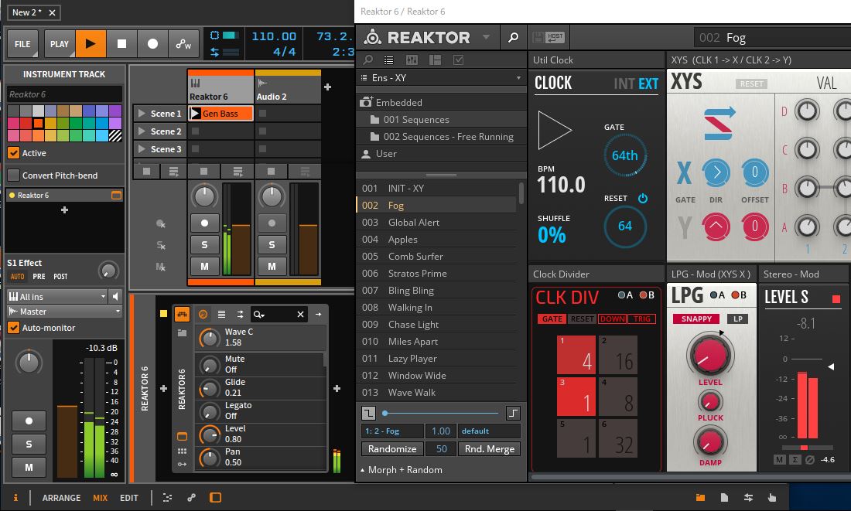Click the morph slider handle

click(384, 414)
